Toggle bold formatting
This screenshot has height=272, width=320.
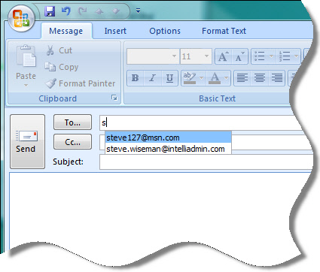[135, 78]
